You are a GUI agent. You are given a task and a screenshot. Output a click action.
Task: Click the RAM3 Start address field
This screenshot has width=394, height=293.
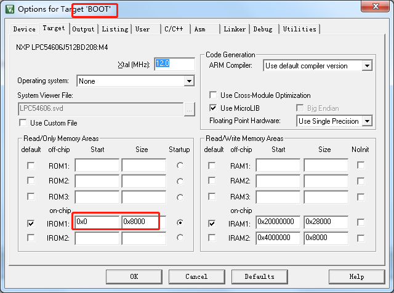tap(278, 197)
